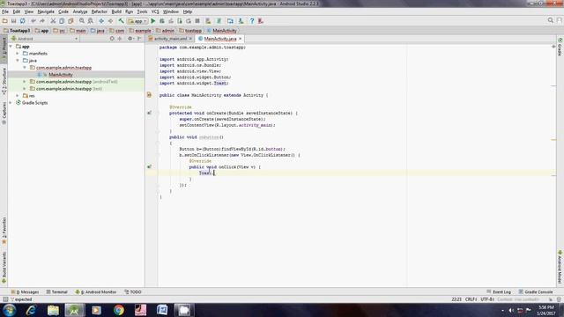Viewport: 564px width, 317px height.
Task: Expand the manifests folder arrow
Action: (18, 54)
